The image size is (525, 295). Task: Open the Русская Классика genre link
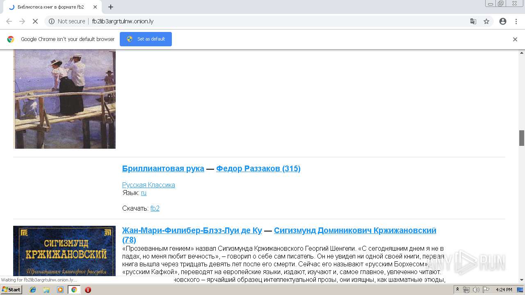(148, 185)
